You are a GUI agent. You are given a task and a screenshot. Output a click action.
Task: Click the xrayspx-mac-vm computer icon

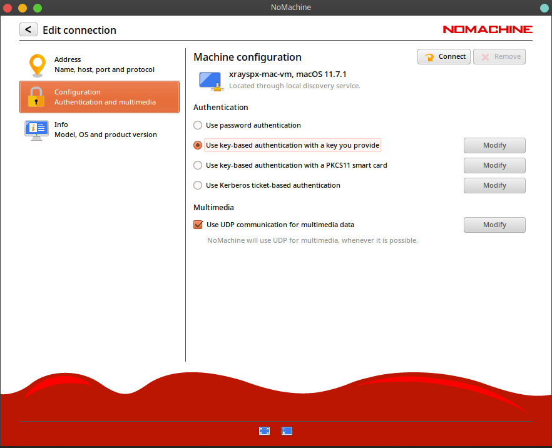click(x=210, y=81)
